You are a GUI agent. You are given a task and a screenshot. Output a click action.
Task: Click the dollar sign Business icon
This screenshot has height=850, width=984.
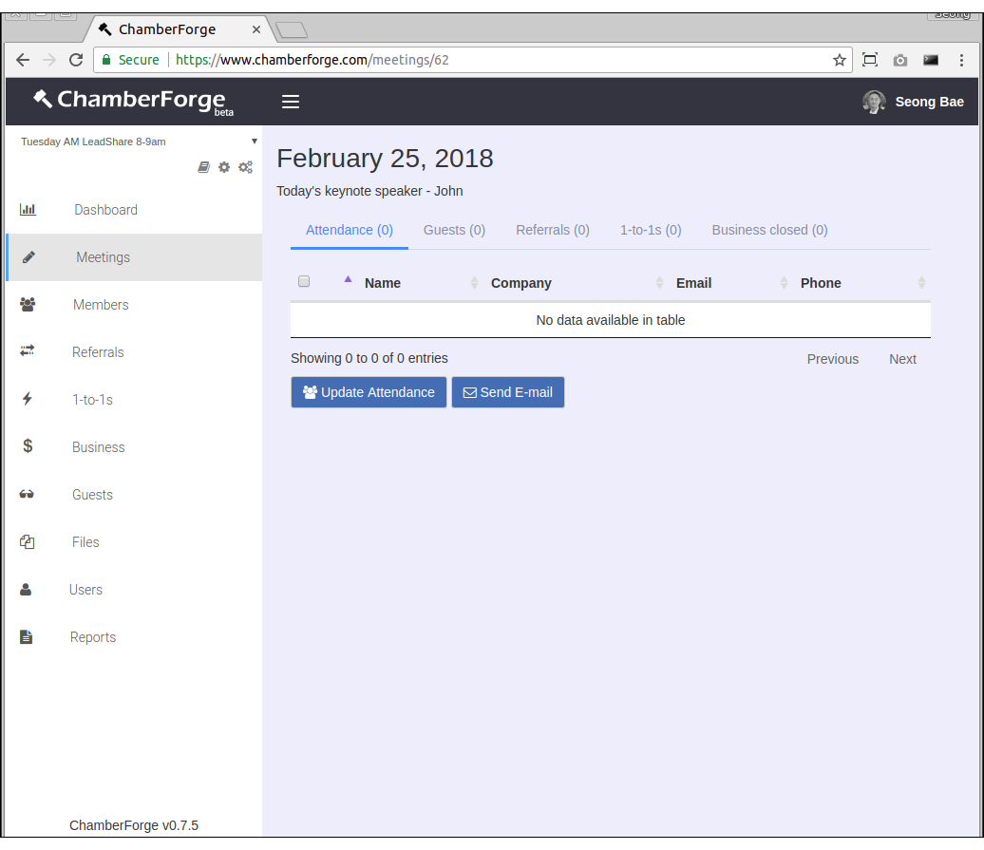coord(28,446)
